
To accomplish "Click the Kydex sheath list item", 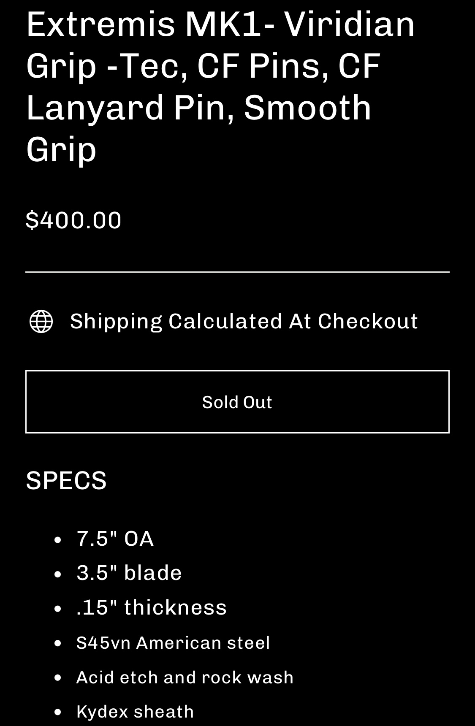I will coord(135,712).
